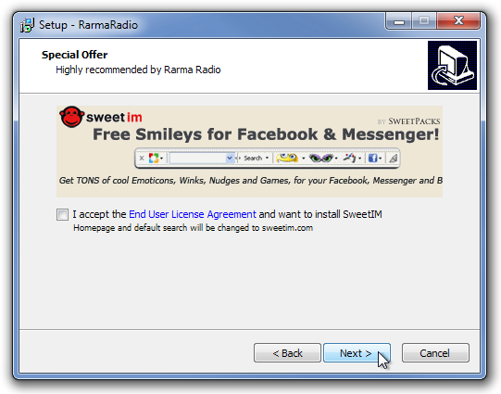The image size is (501, 394).
Task: Click the SweetIM red monkey logo
Action: click(71, 117)
